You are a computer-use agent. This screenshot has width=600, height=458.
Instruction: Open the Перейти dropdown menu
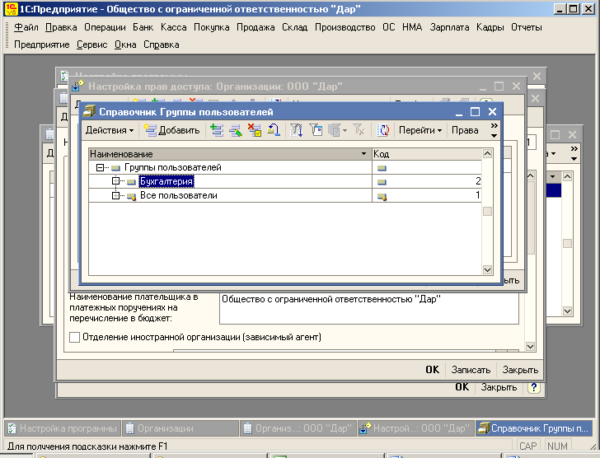click(420, 130)
